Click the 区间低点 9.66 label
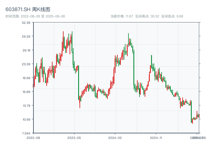 172,16
